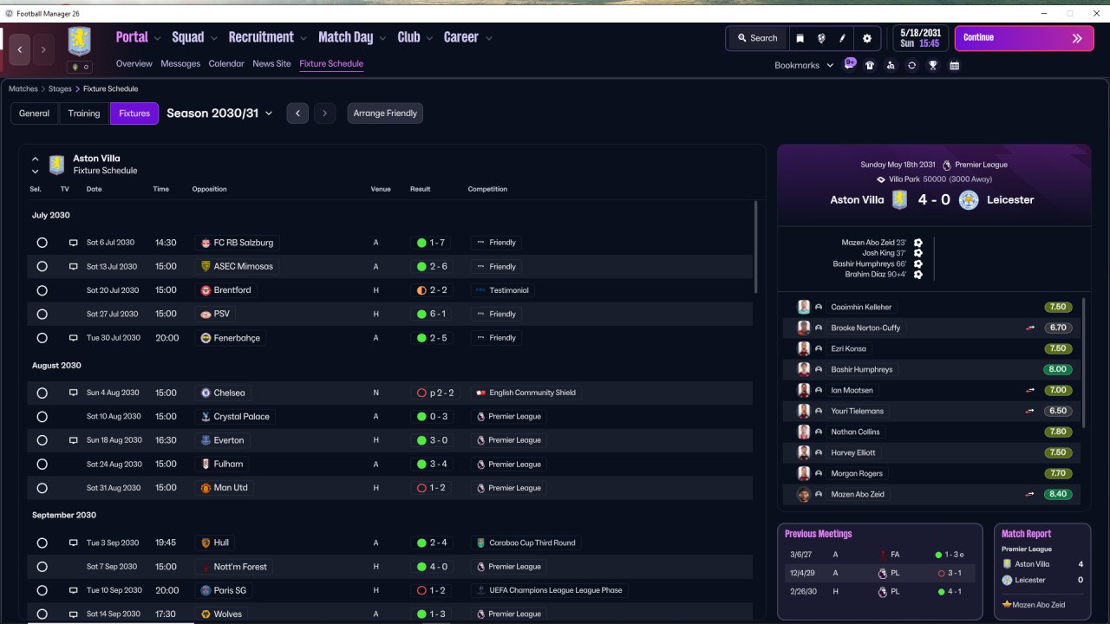Image resolution: width=1110 pixels, height=624 pixels.
Task: Select the Brentford fixture radio button
Action: point(42,290)
